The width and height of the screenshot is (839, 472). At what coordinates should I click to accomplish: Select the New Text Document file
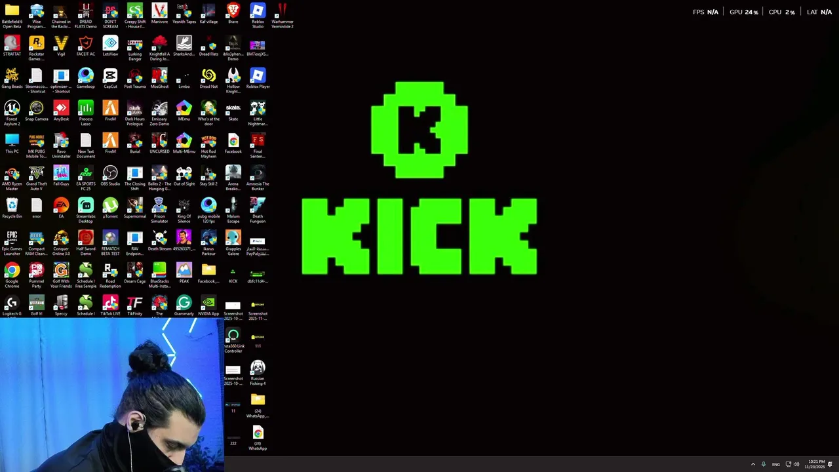click(x=86, y=146)
